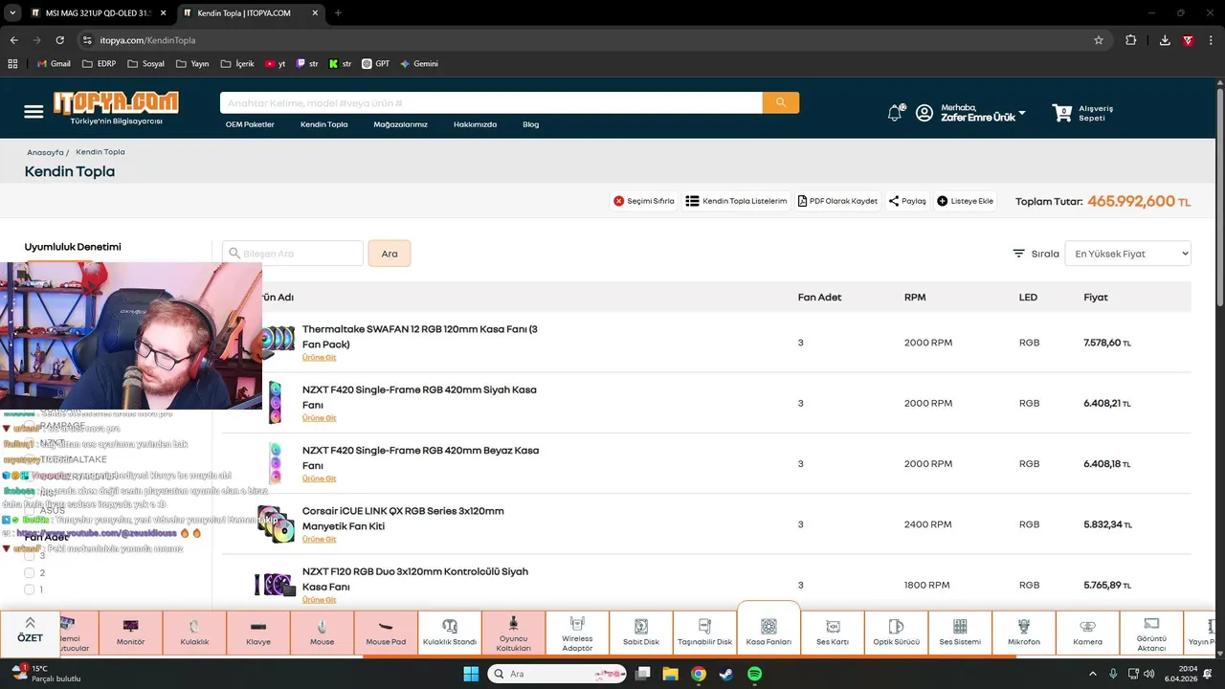Click the user profile avatar icon

[924, 113]
